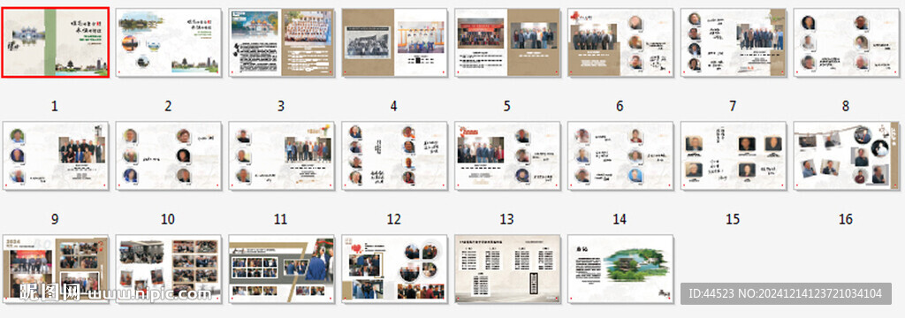Select slide 7 thumbnail
The image size is (905, 318).
point(734,42)
